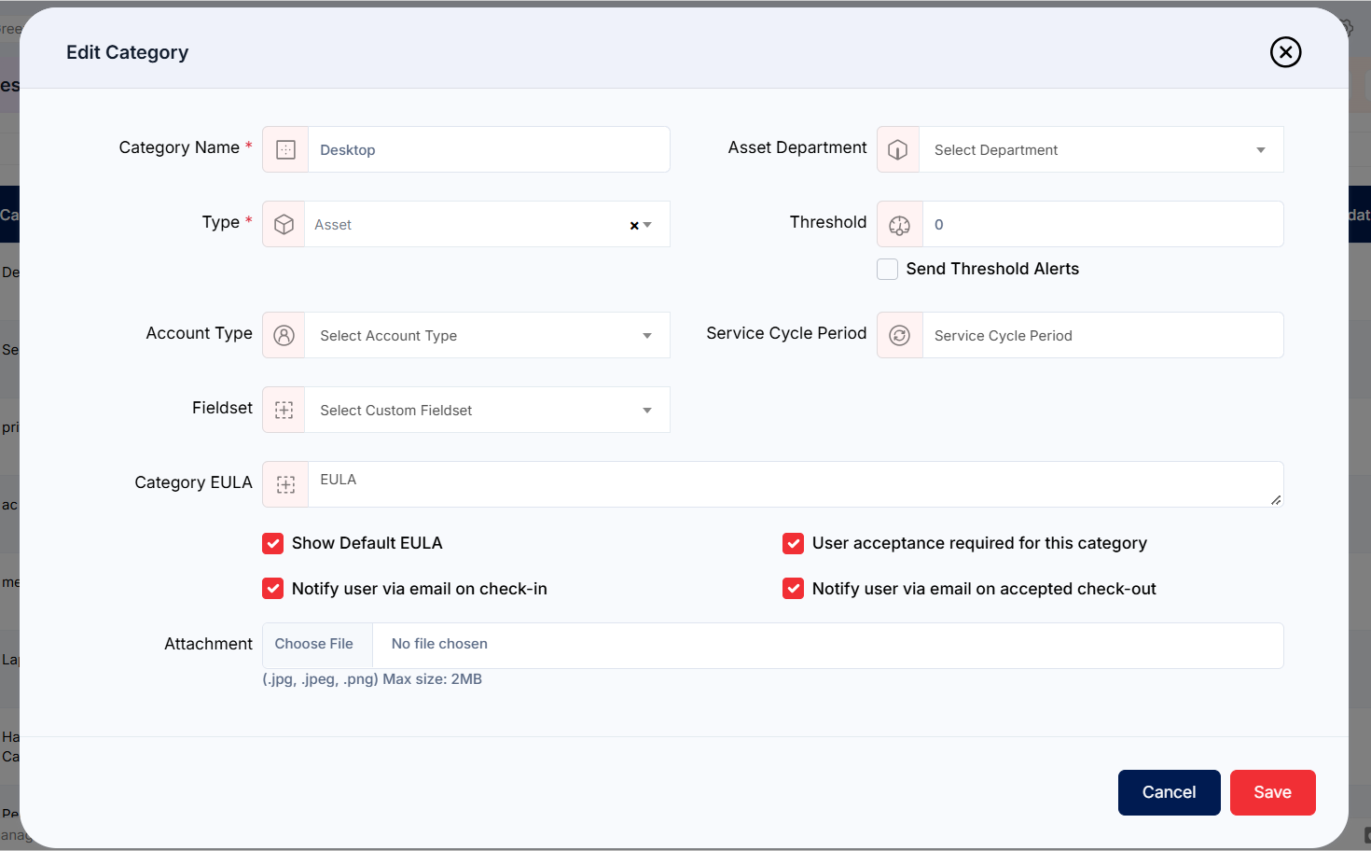Click the Cancel button
1371x851 pixels.
(x=1170, y=792)
